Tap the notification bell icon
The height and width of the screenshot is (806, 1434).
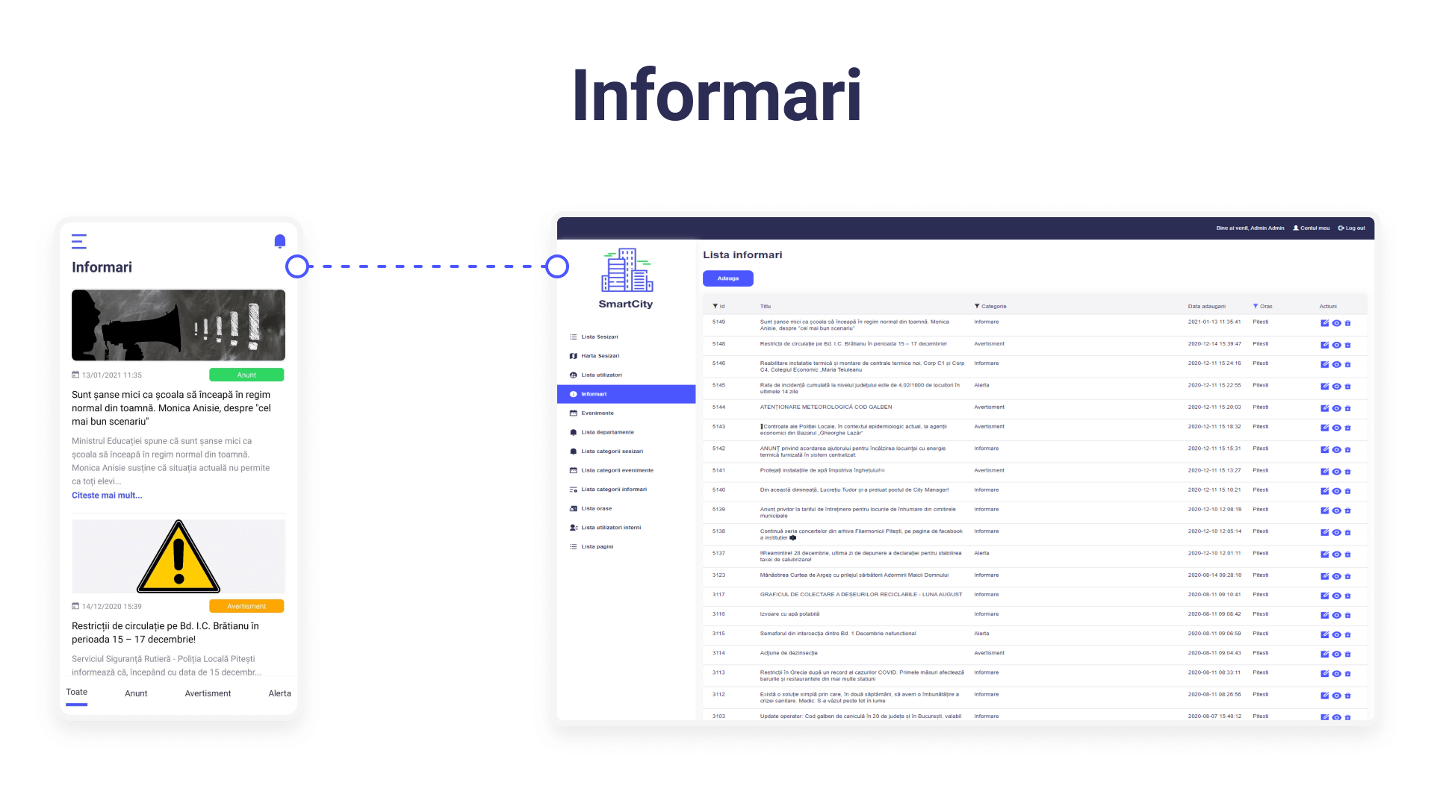280,241
